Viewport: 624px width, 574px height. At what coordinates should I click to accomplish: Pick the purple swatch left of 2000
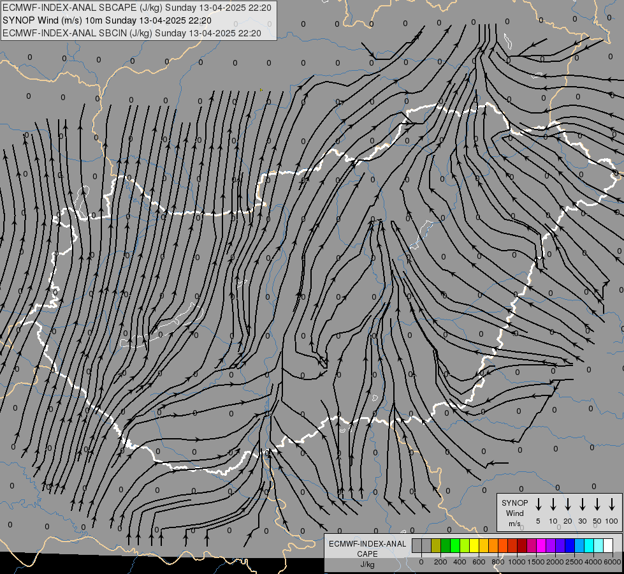[x=551, y=545]
